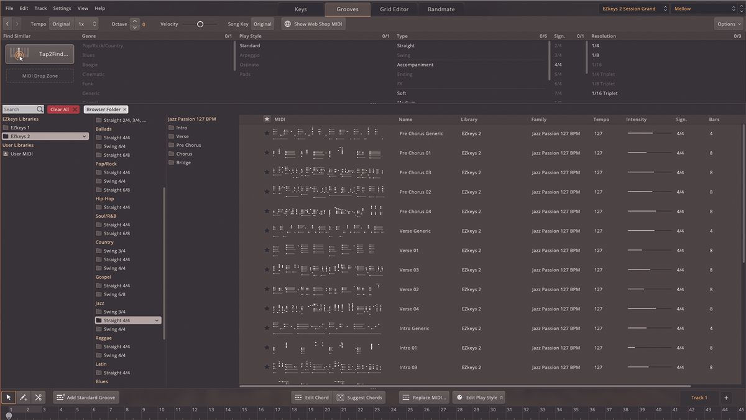Click the navigate back arrow
This screenshot has width=746, height=420.
[7, 24]
